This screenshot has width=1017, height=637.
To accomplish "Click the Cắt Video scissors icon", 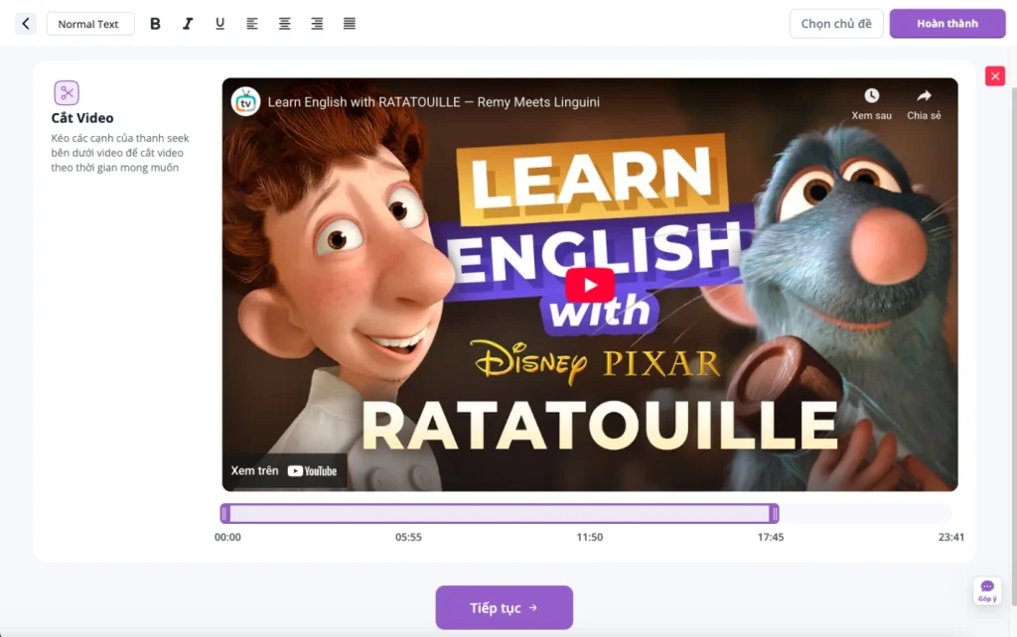I will (67, 93).
